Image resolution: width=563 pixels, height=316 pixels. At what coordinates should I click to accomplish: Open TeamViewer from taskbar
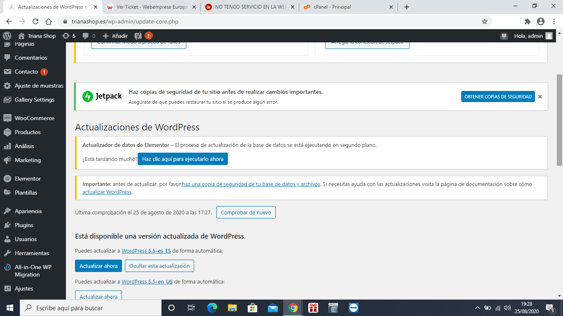pyautogui.click(x=354, y=308)
